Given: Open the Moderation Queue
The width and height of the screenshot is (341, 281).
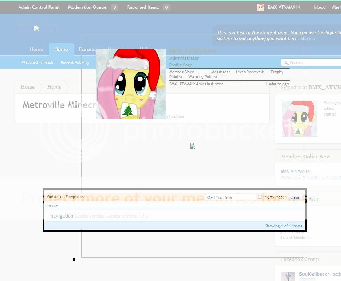Looking at the screenshot, I should (88, 7).
